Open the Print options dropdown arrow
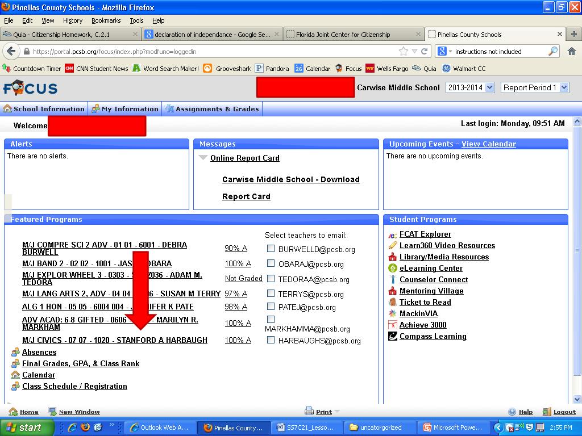 pyautogui.click(x=337, y=411)
